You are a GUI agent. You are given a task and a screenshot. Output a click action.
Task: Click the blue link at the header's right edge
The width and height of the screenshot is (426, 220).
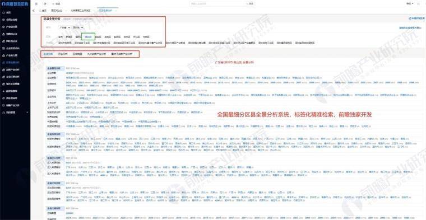click(416, 18)
